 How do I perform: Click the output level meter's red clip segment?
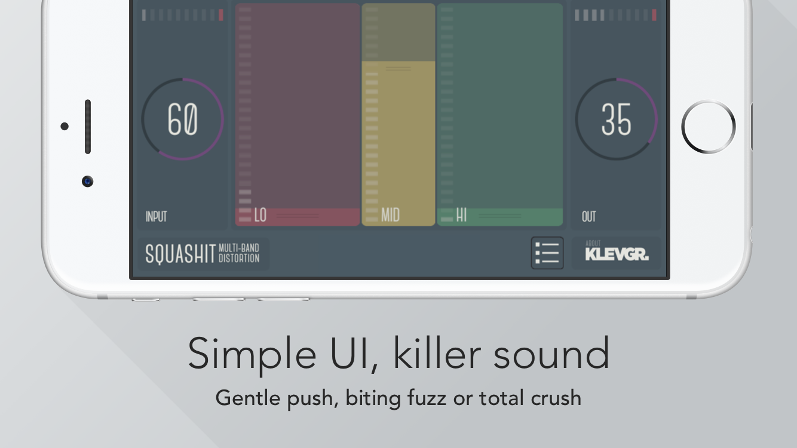(x=654, y=16)
